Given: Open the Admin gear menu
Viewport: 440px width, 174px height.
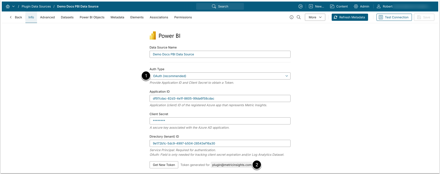Looking at the screenshot, I should click(x=361, y=6).
